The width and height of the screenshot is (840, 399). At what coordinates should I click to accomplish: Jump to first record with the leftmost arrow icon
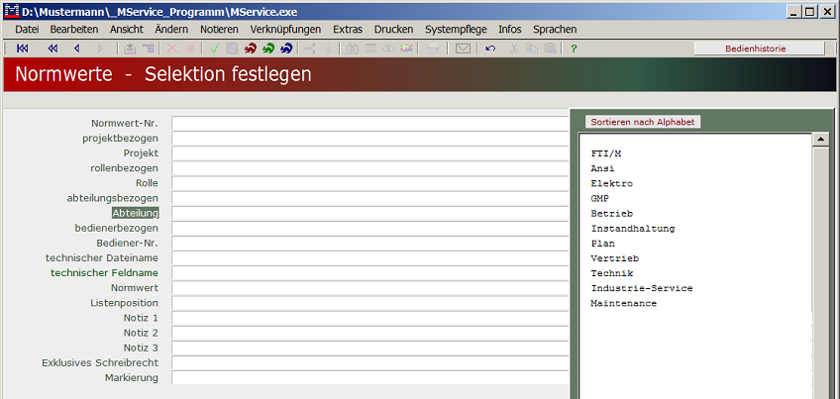23,49
